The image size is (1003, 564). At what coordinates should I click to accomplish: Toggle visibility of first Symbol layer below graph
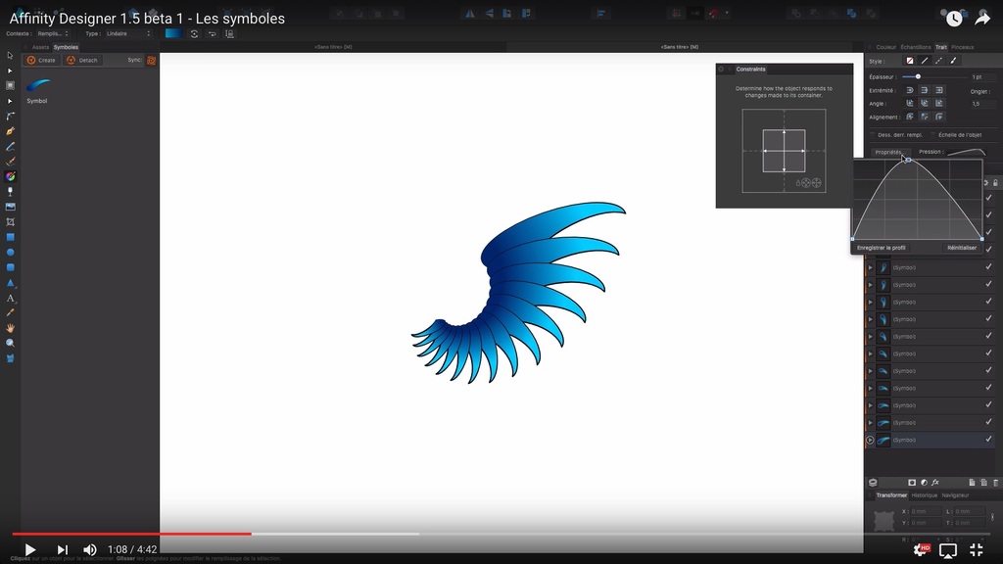(x=988, y=266)
